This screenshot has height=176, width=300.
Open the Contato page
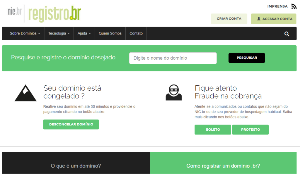[x=136, y=33]
